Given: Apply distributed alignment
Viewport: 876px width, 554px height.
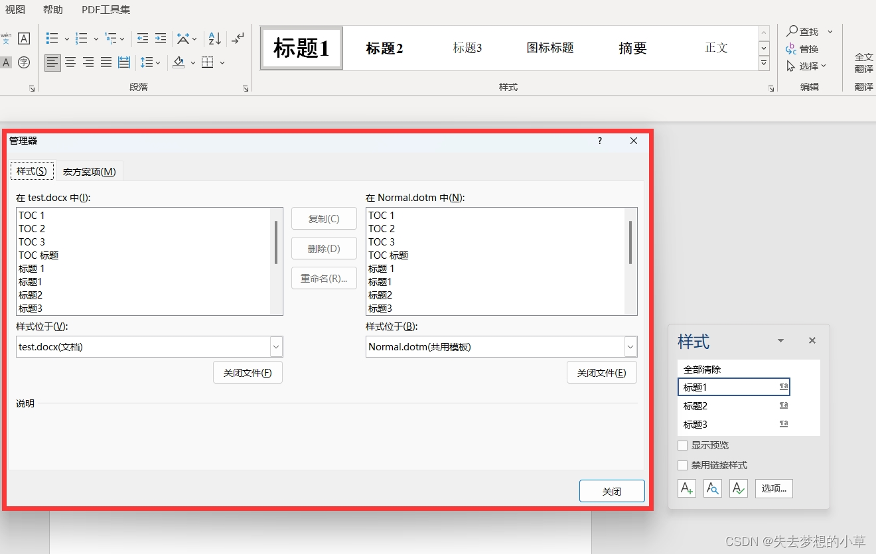Looking at the screenshot, I should click(x=124, y=62).
